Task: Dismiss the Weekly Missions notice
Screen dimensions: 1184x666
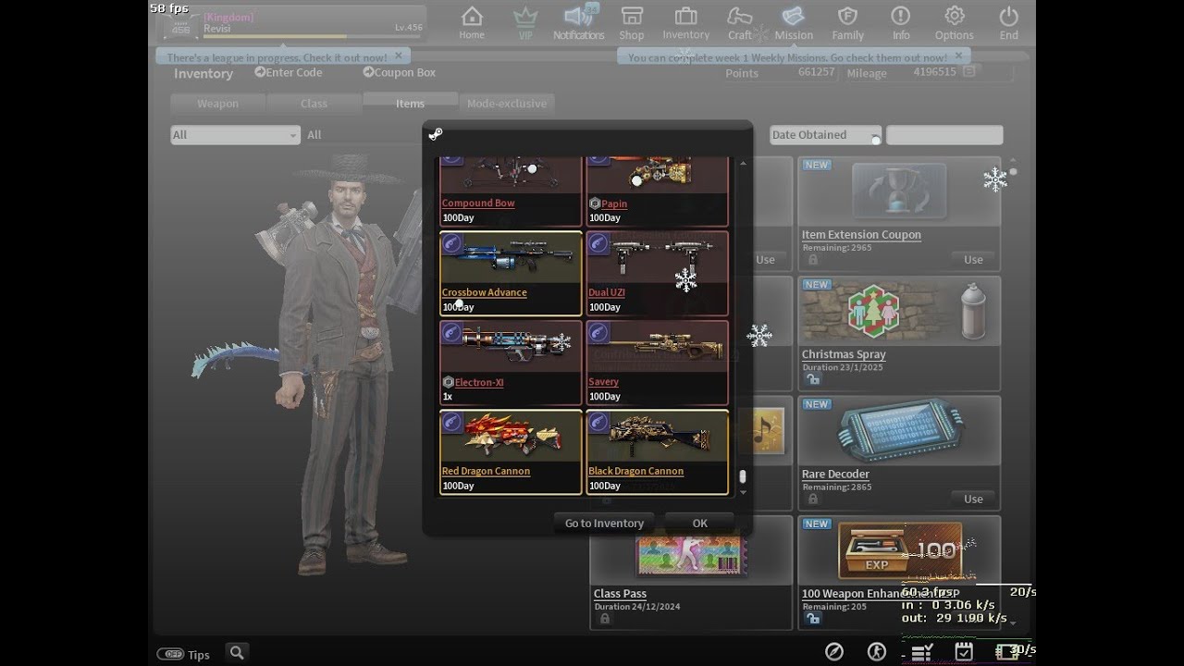Action: 958,56
